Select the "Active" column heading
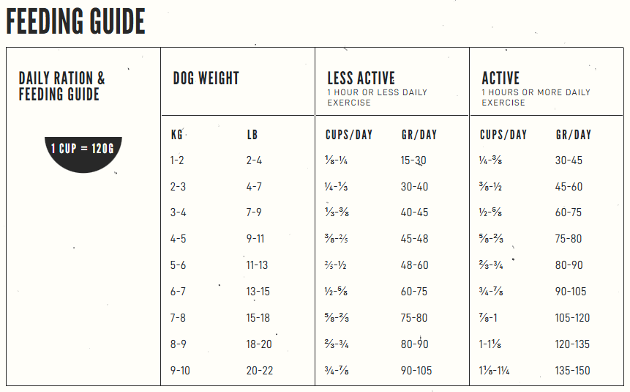This screenshot has width=630, height=392. click(x=500, y=78)
